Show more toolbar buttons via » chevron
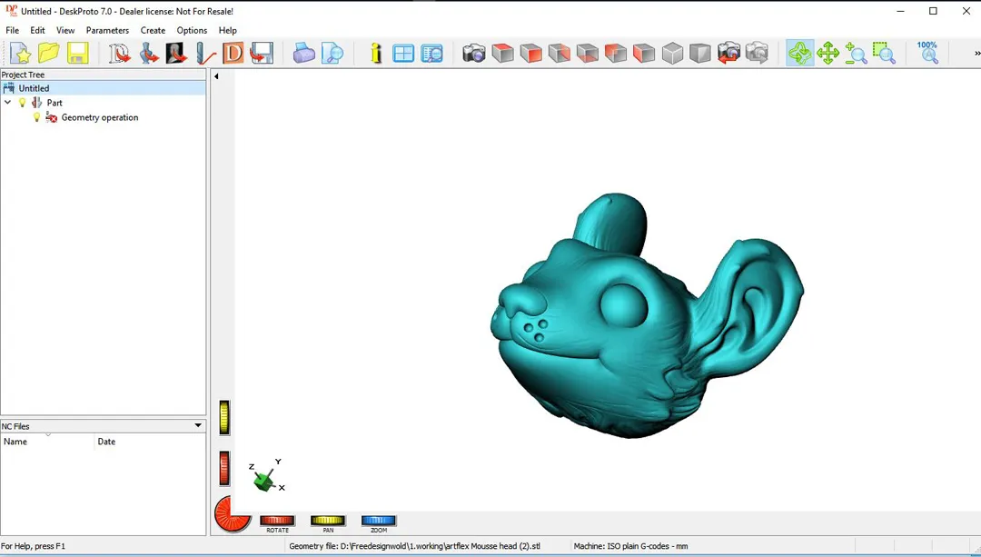 (x=976, y=54)
